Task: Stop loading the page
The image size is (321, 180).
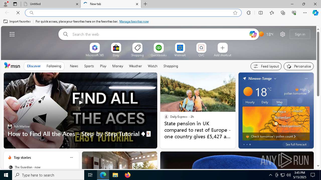Action: click(x=18, y=13)
